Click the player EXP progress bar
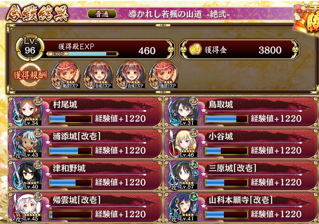 (82, 54)
